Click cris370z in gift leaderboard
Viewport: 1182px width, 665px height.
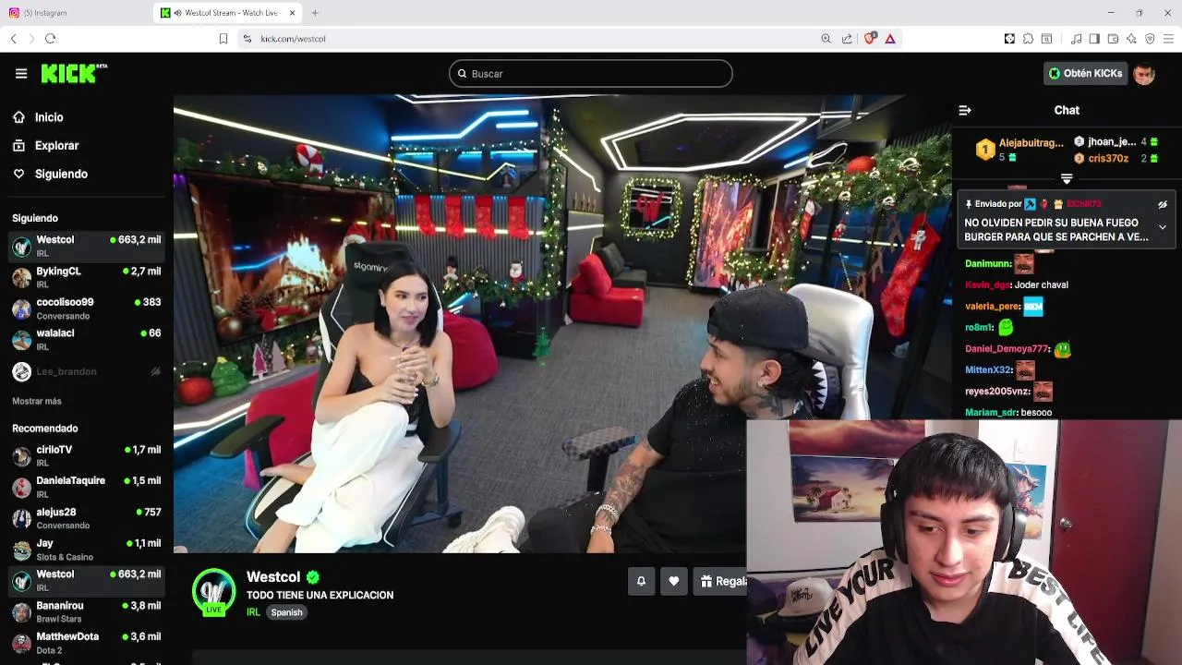[x=1116, y=159]
